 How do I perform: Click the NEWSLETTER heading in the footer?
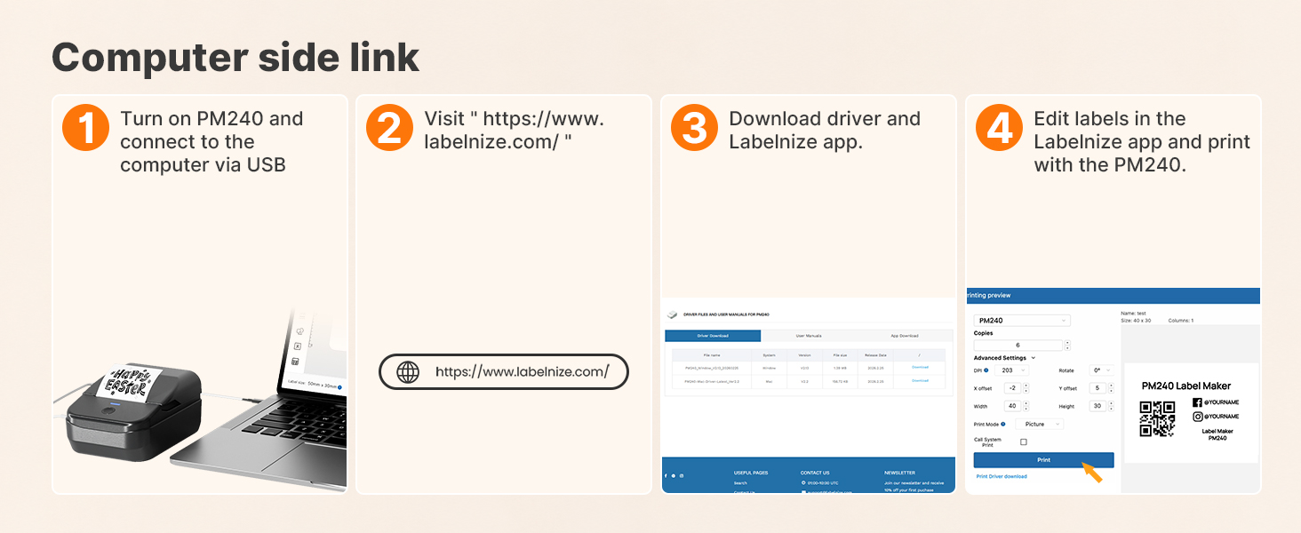899,473
